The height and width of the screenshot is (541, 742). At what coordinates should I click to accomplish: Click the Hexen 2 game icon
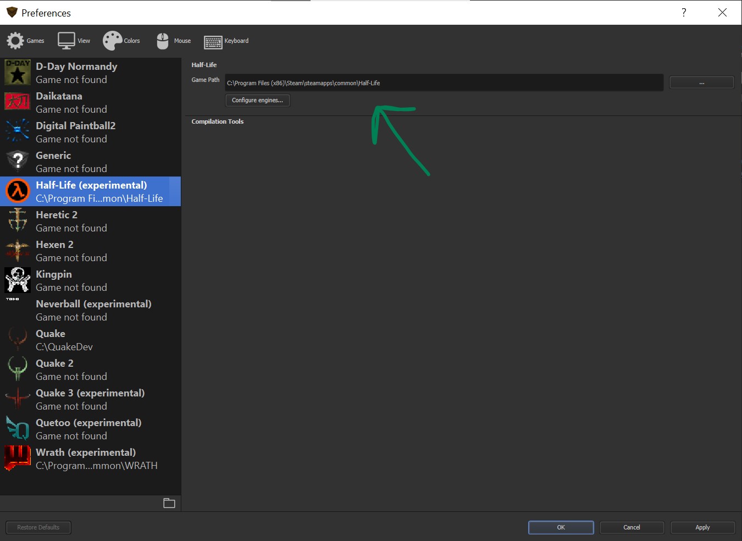18,250
